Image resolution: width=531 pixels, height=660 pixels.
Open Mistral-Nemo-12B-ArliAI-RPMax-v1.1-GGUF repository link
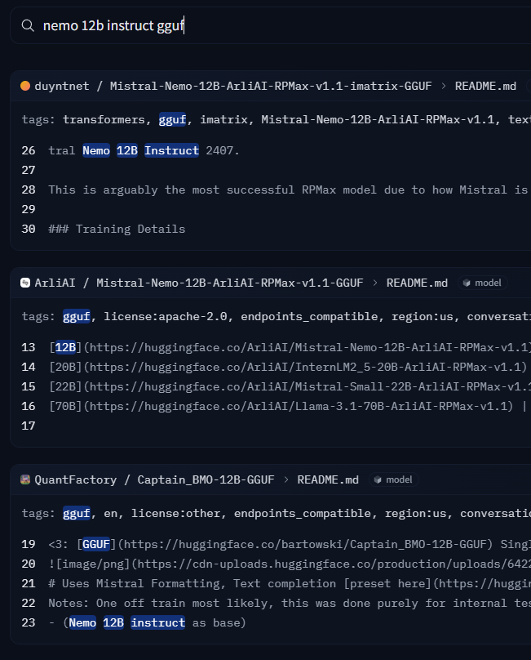click(x=229, y=283)
